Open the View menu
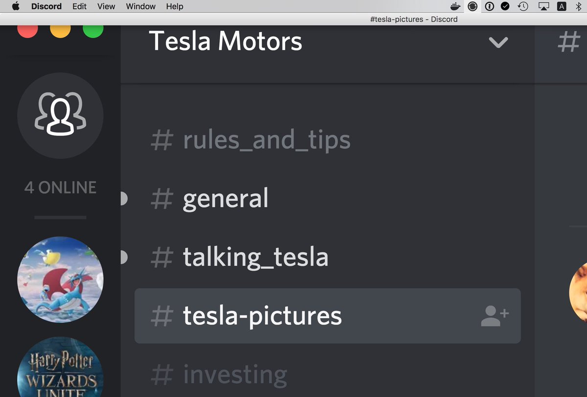The image size is (587, 397). (x=106, y=6)
